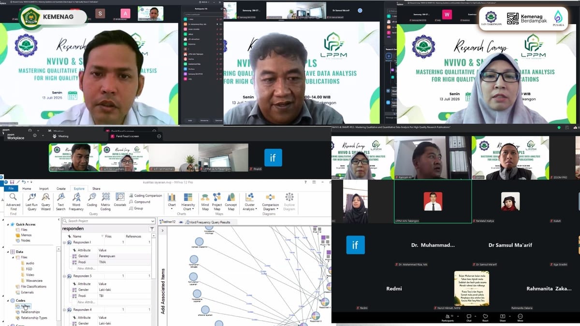Open the Cluster Analysis dropdown
This screenshot has width=580, height=326.
(249, 201)
